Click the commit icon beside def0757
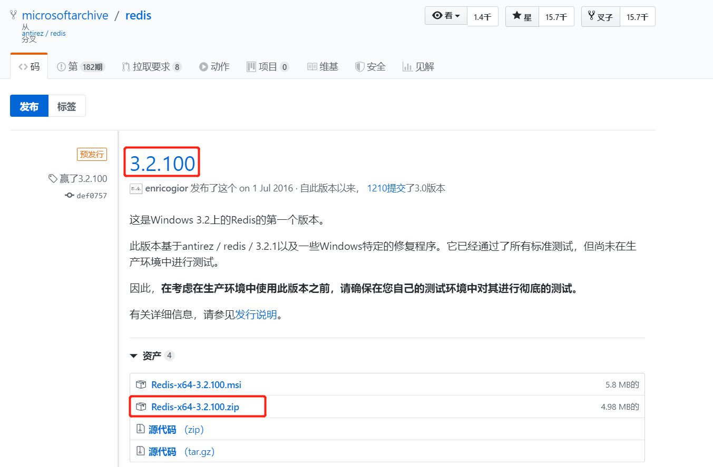Image resolution: width=713 pixels, height=467 pixels. pyautogui.click(x=69, y=195)
